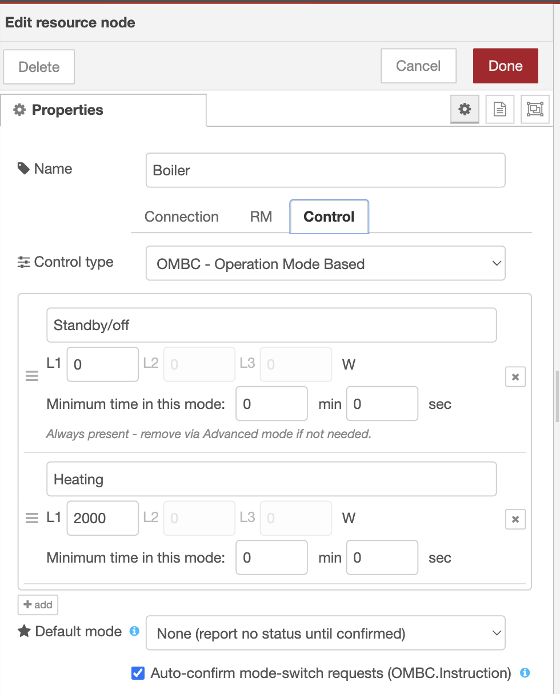
Task: Open node appearance settings icon
Action: (535, 109)
